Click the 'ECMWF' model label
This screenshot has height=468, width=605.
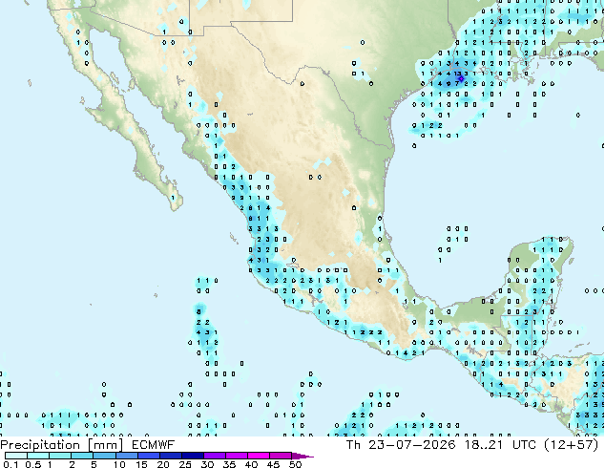click(x=154, y=445)
